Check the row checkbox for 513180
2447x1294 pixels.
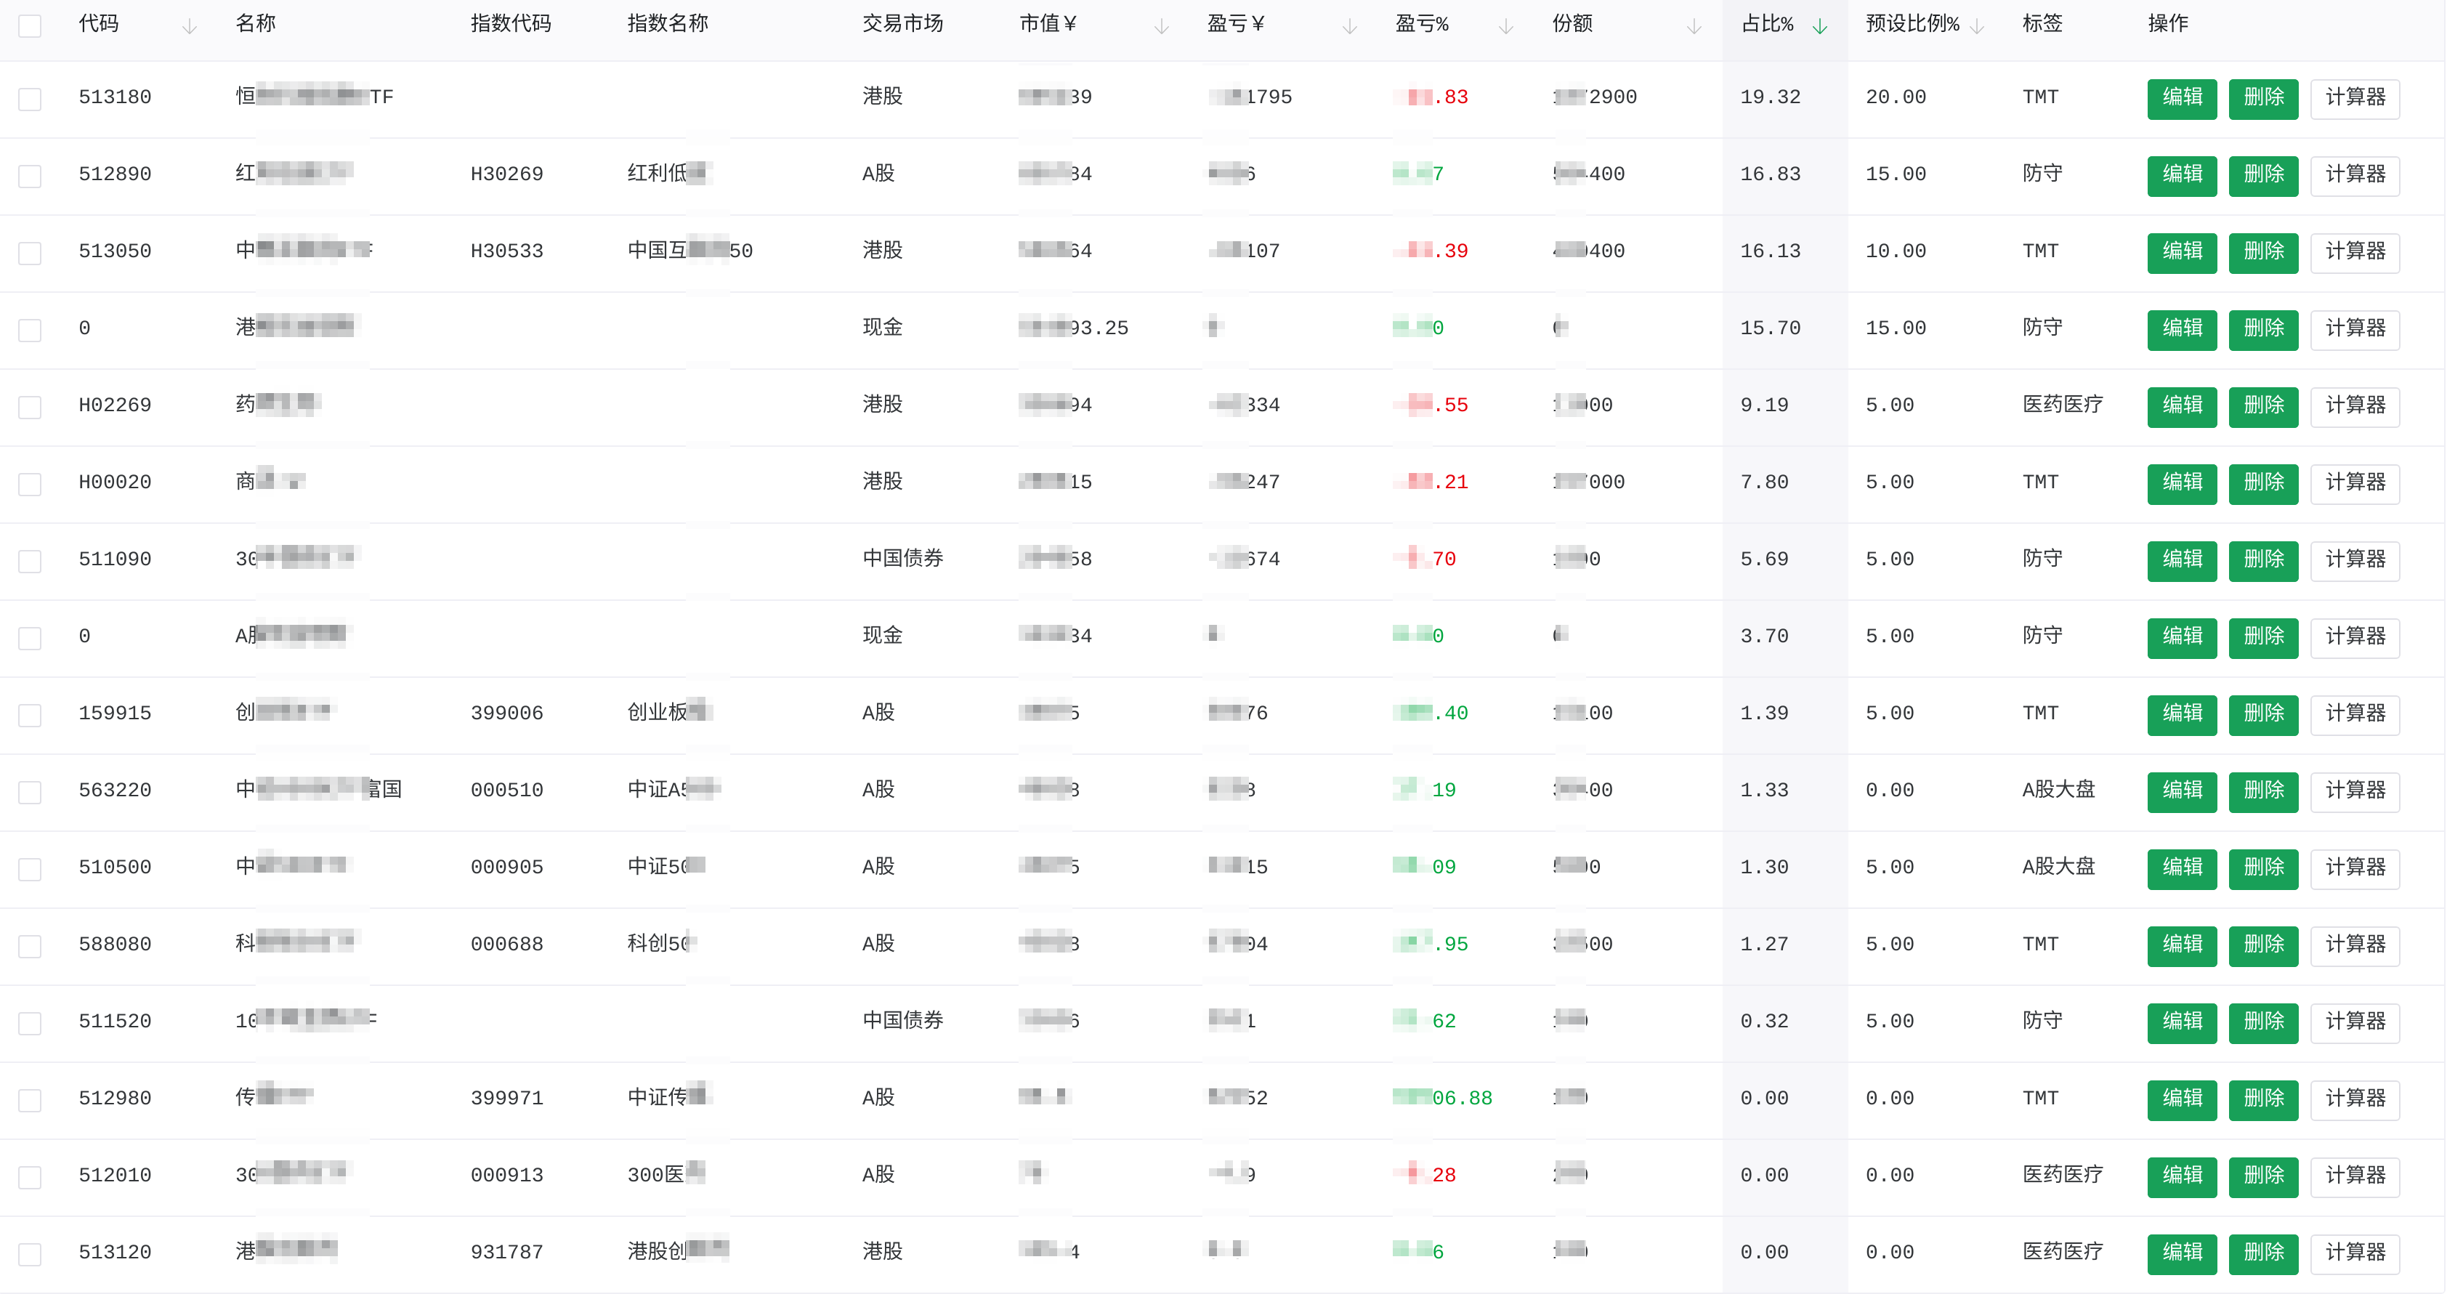(x=31, y=99)
